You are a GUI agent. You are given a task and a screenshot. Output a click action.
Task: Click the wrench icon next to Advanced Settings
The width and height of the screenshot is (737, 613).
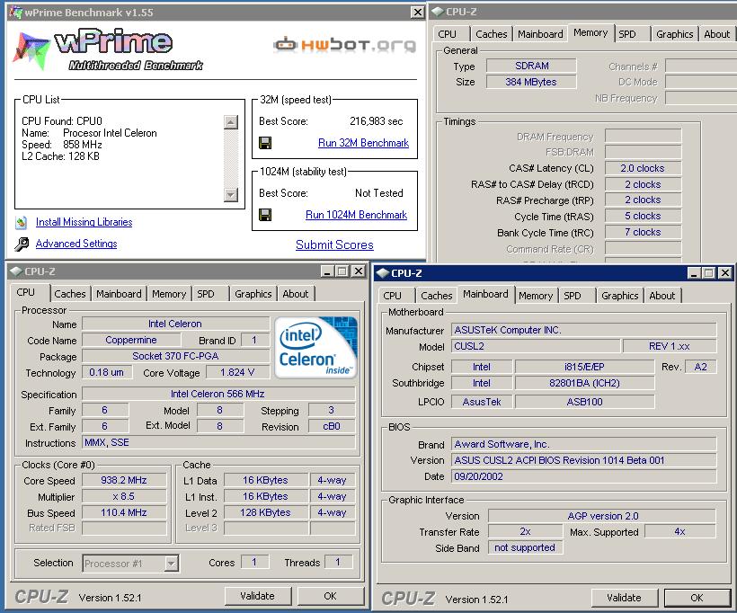pyautogui.click(x=22, y=244)
